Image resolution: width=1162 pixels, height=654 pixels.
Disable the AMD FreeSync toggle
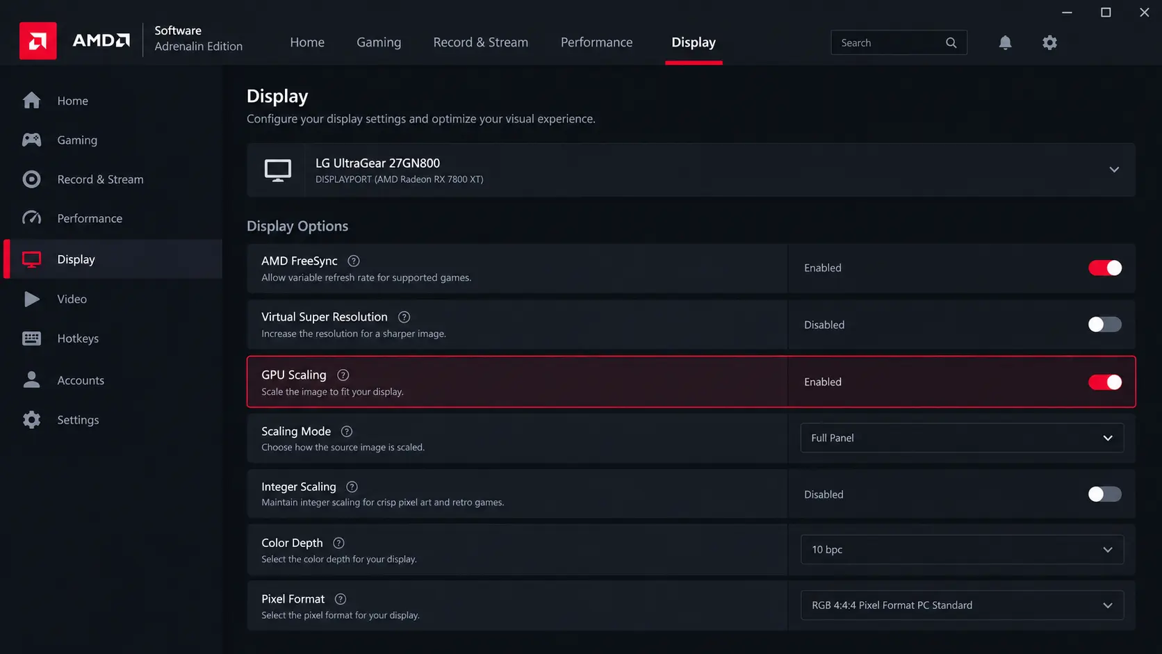point(1105,268)
